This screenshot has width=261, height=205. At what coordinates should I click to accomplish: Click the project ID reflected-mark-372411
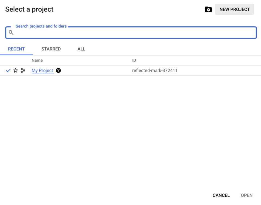pyautogui.click(x=155, y=70)
